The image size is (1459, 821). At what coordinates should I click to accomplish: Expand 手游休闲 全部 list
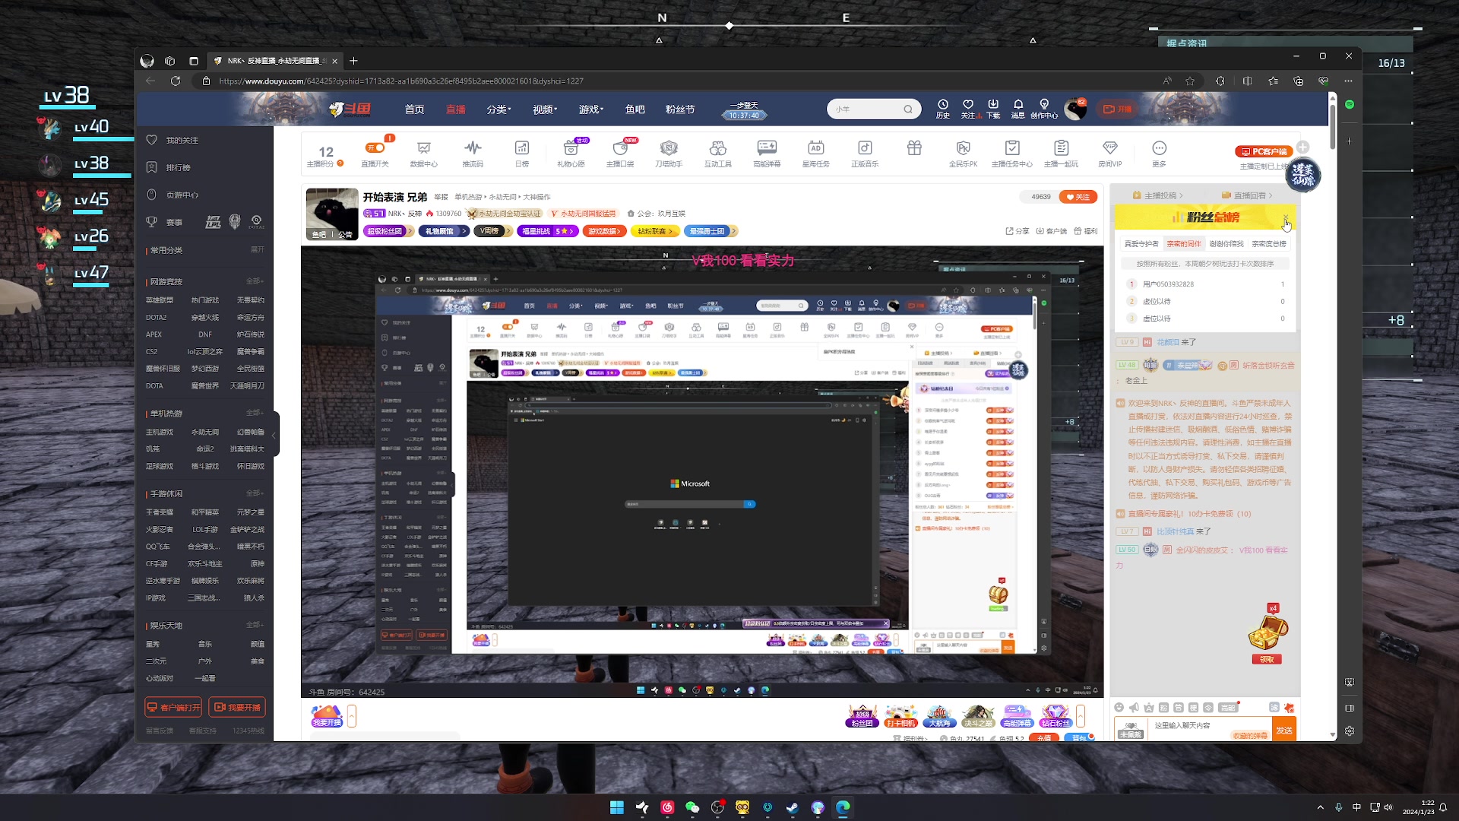(255, 493)
